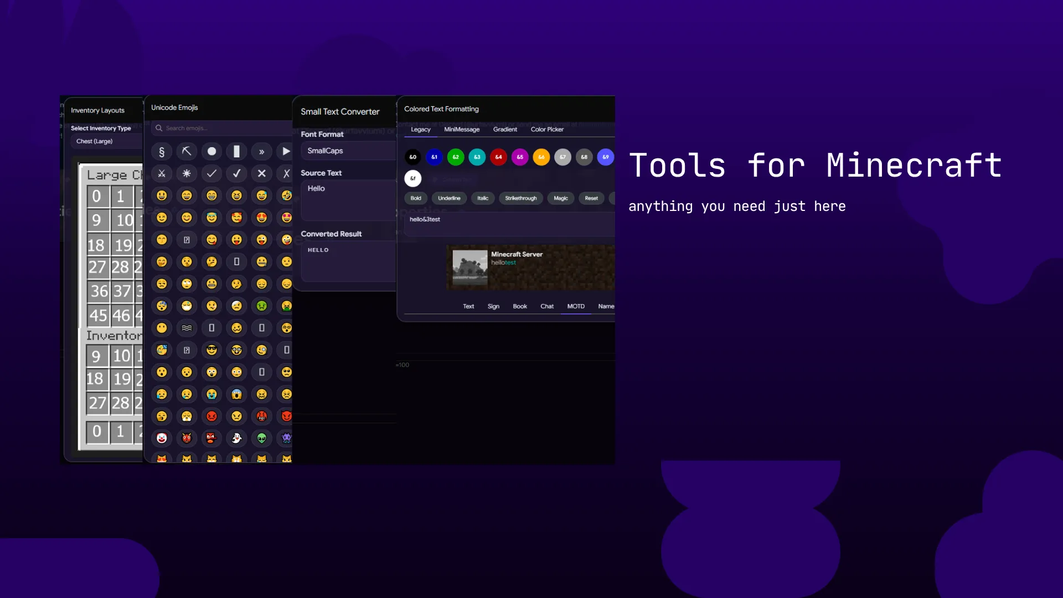
Task: Click the Source Text box containing Hello
Action: pyautogui.click(x=348, y=200)
